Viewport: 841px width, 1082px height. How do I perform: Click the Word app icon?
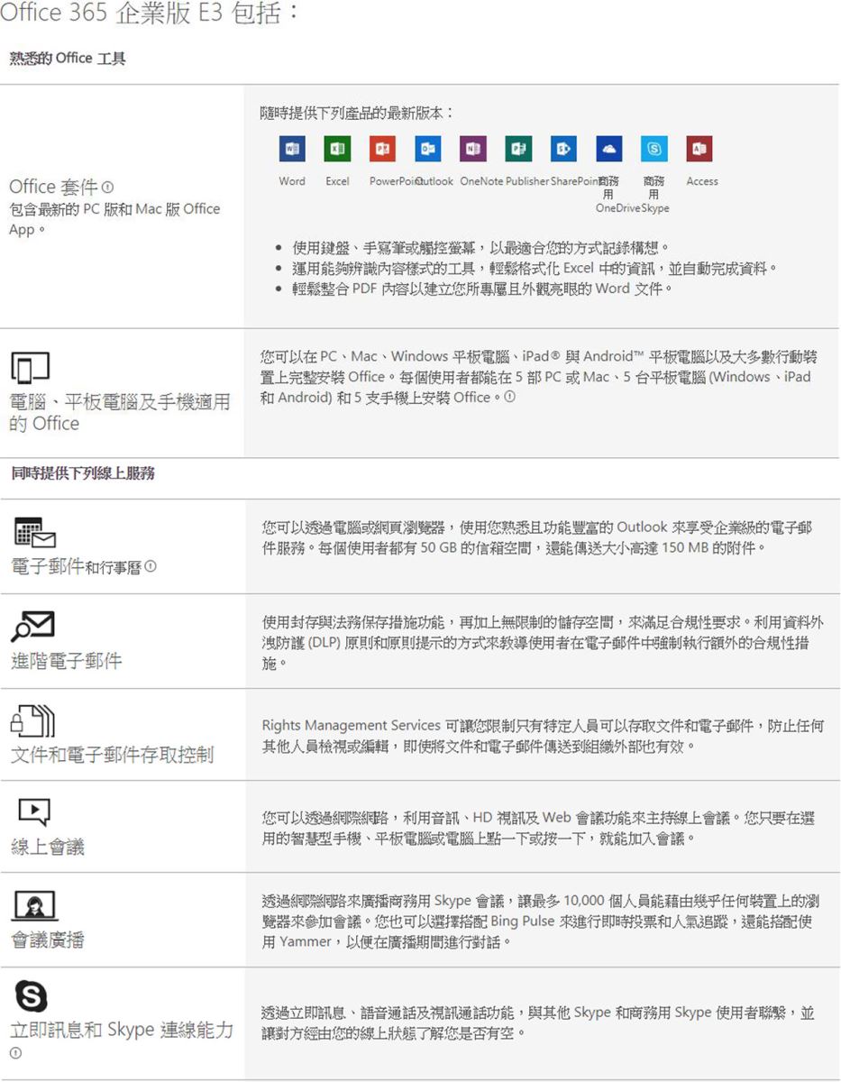point(292,149)
